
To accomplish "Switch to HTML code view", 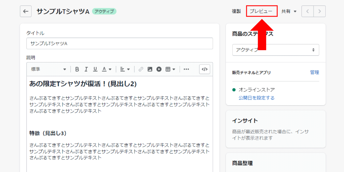I will [205, 69].
